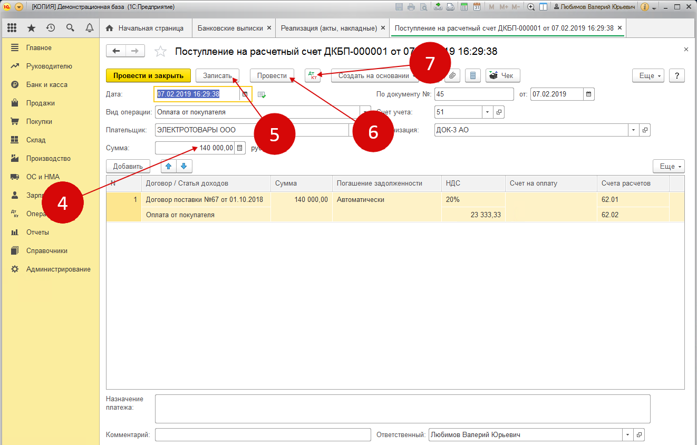Go forward with right arrow button

click(x=135, y=51)
